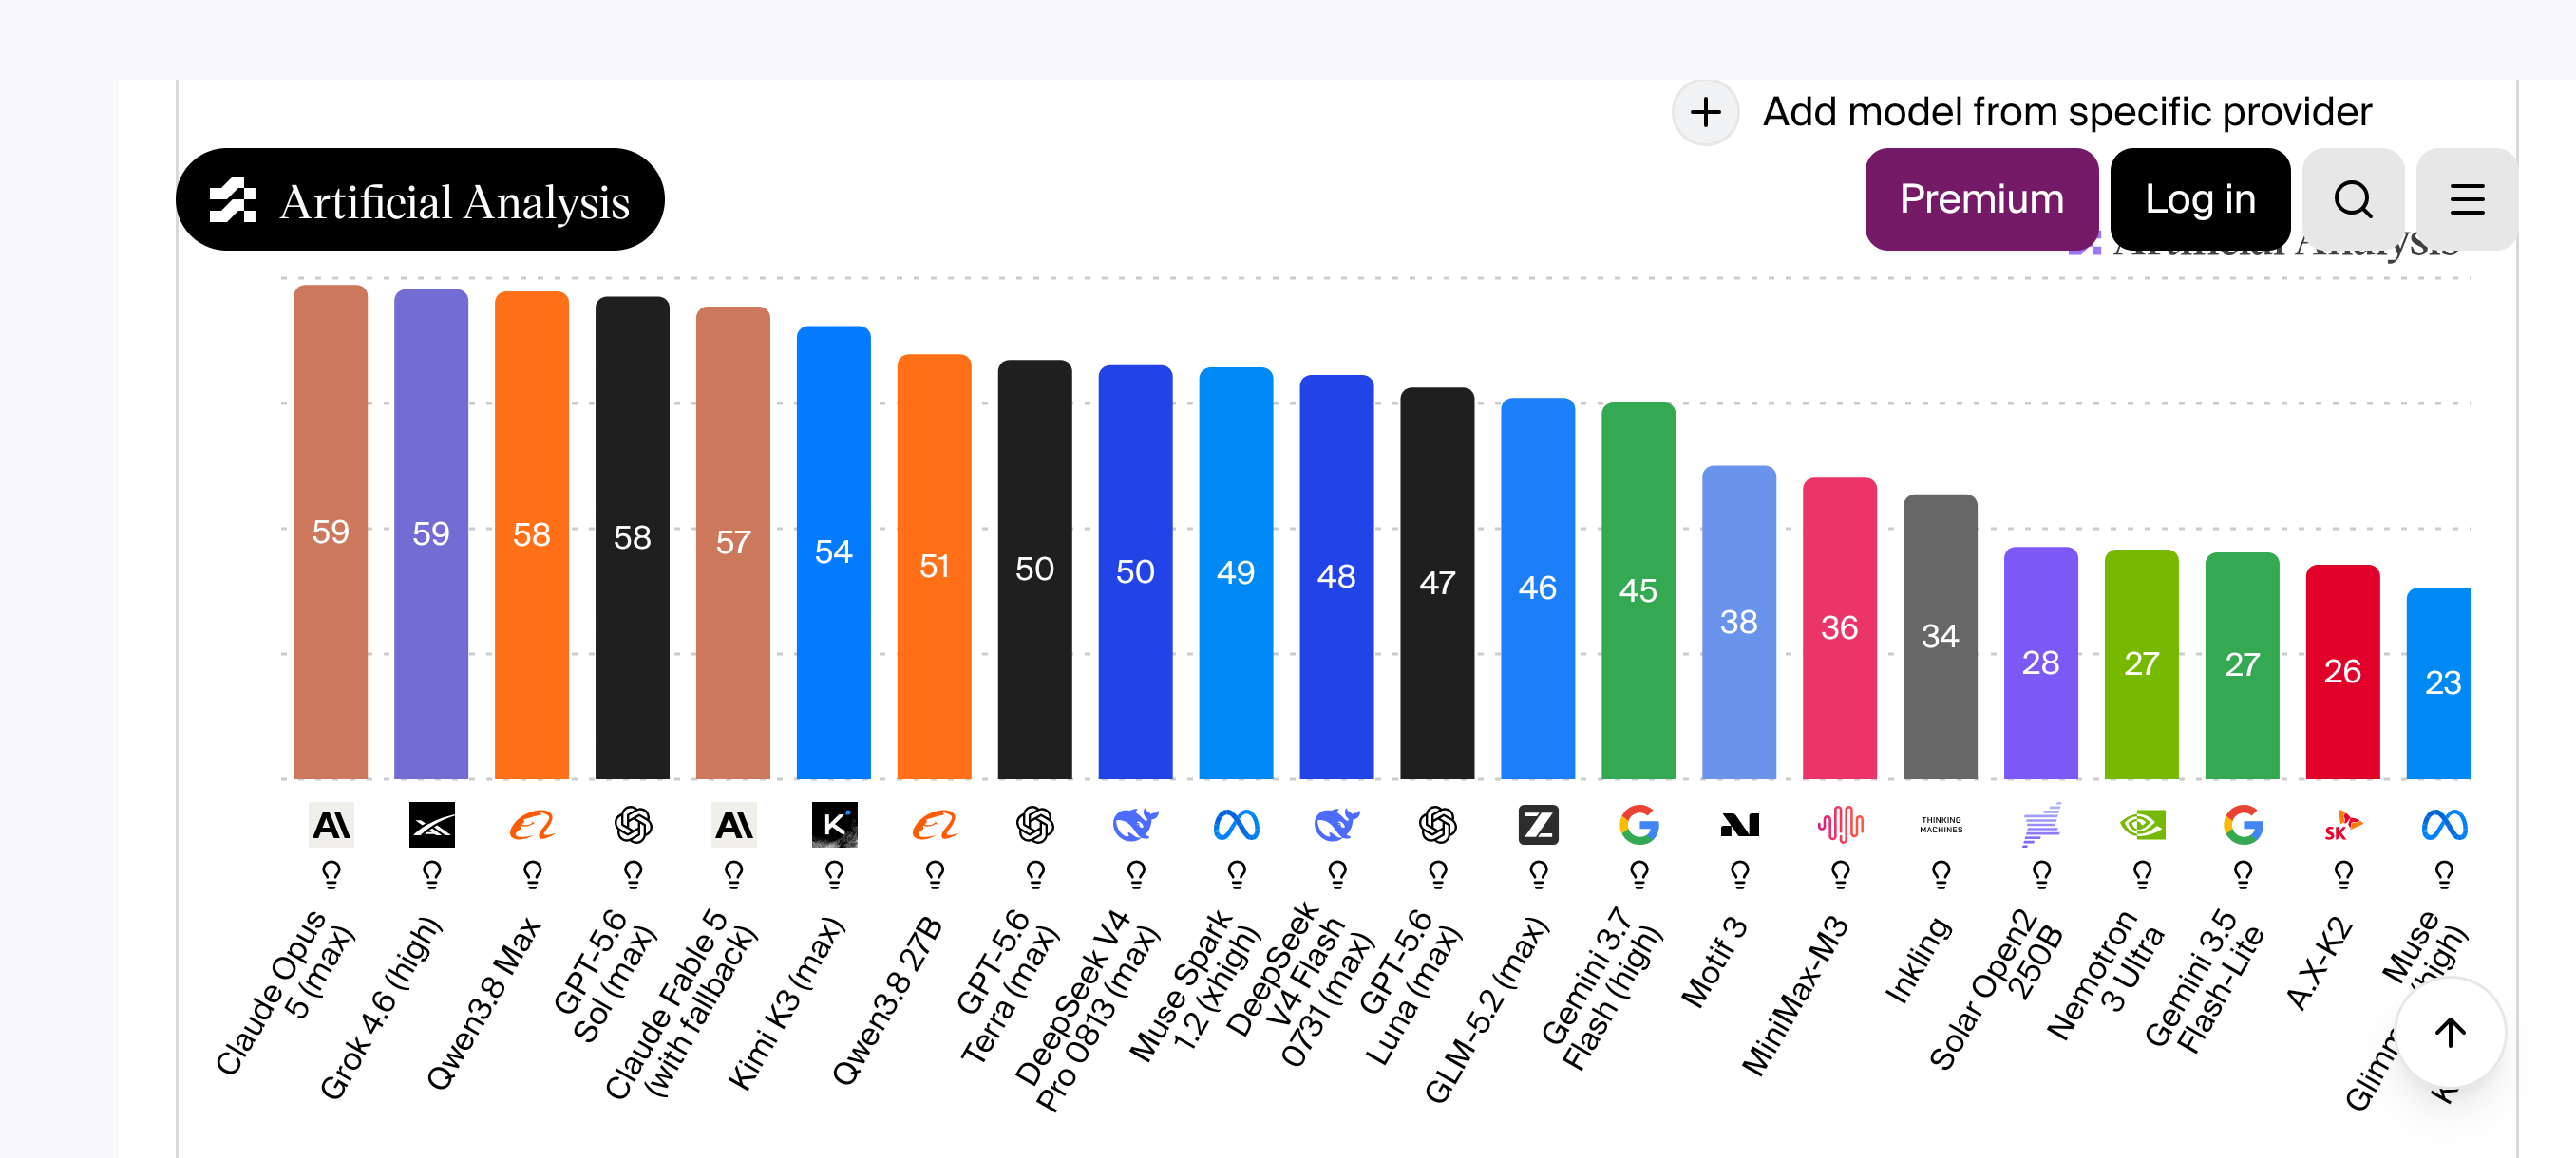
Task: Open the search magnifier icon
Action: [x=2352, y=198]
